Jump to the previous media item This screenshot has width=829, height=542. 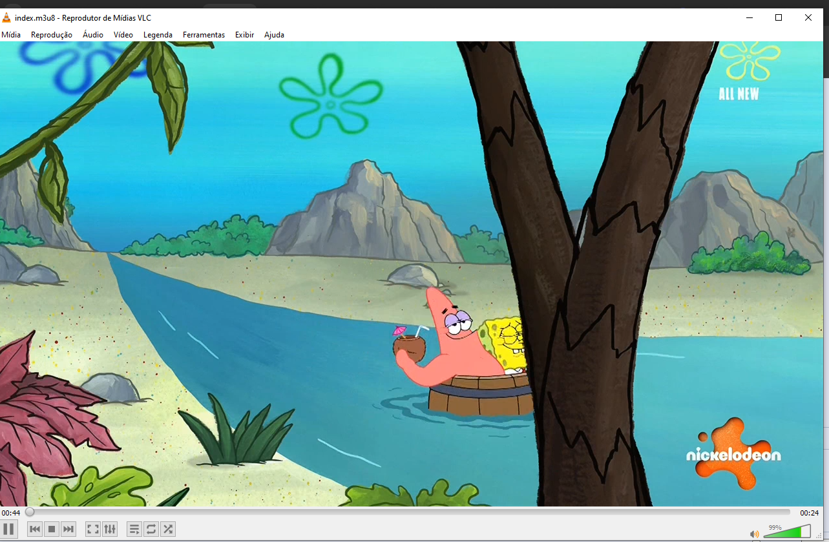(35, 529)
